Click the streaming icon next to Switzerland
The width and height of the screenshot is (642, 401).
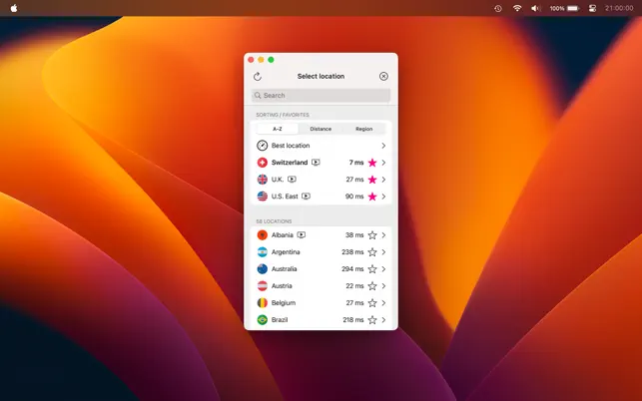pos(316,163)
